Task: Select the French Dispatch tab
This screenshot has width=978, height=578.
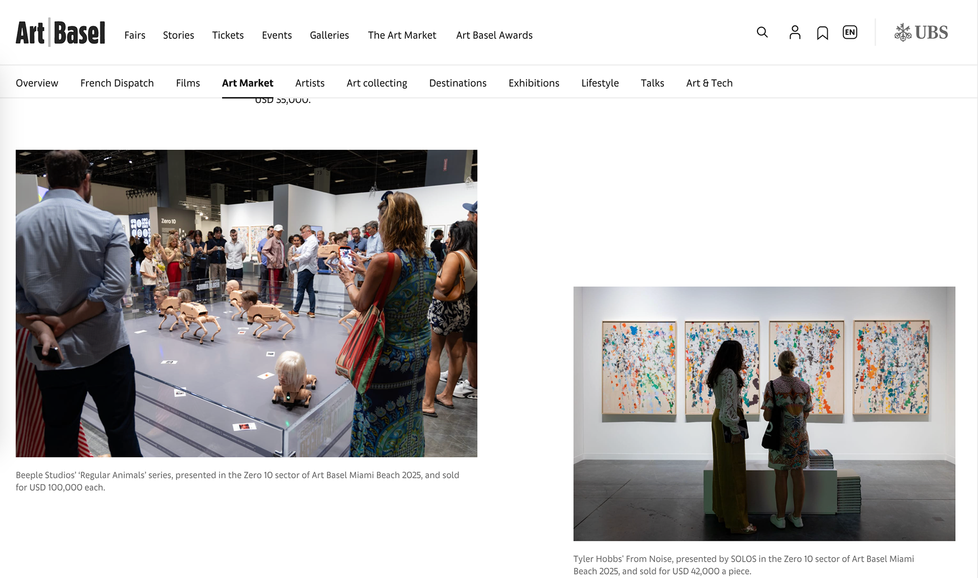Action: [117, 83]
